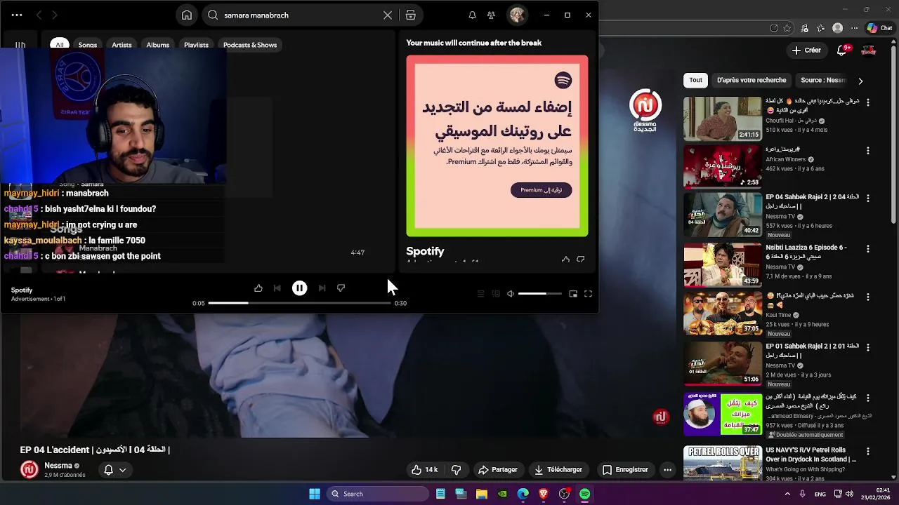Screen dimensions: 899x505
Task: Select the Artists filter tab
Action: [x=122, y=45]
